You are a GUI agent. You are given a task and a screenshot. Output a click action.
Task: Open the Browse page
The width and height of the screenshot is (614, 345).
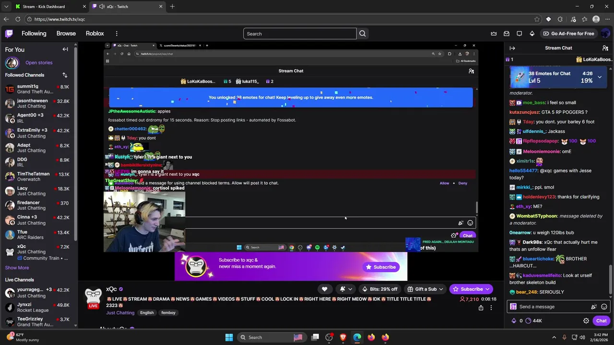click(66, 34)
